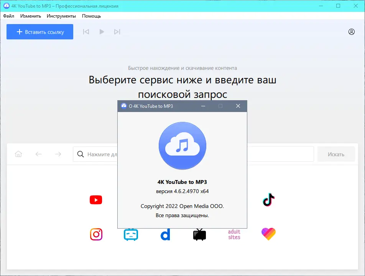Click the large cloud music logo
365x276 pixels.
pos(182,146)
